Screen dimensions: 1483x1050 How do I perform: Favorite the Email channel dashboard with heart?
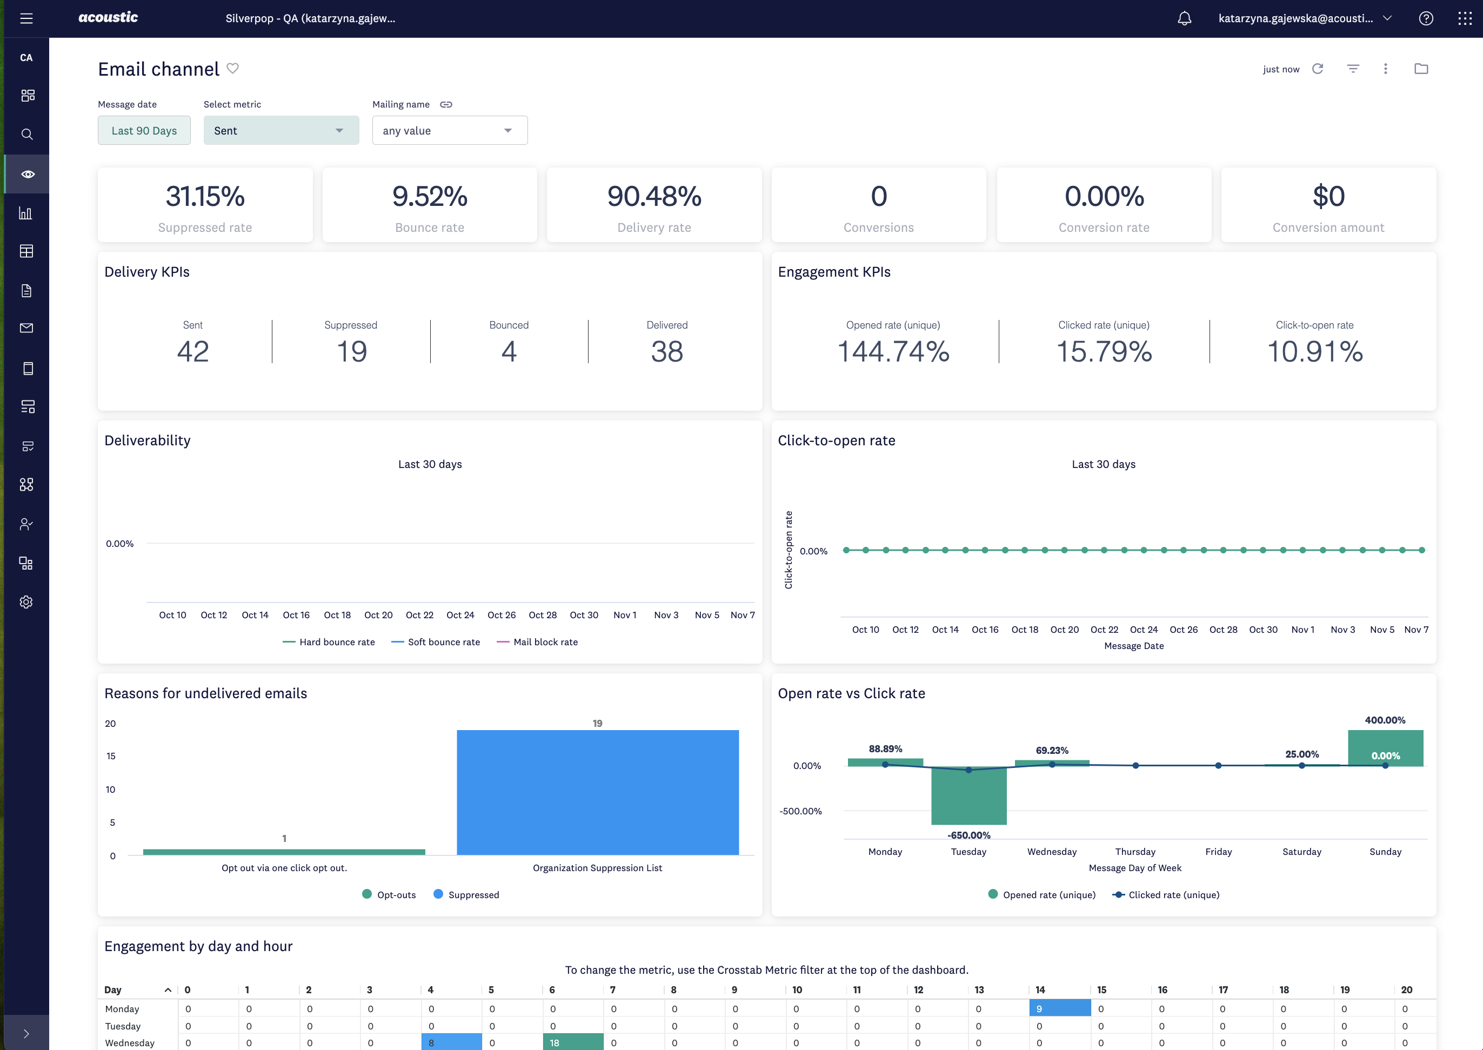tap(233, 69)
